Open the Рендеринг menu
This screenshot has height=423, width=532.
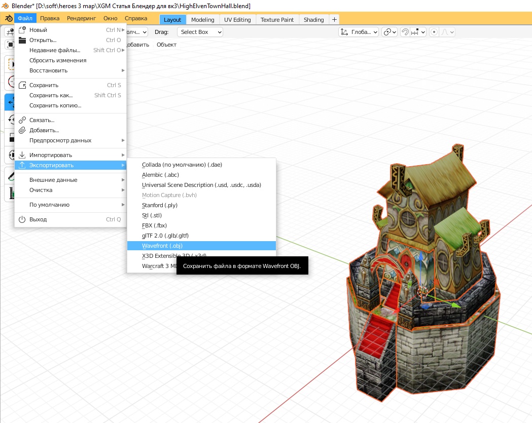coord(82,18)
